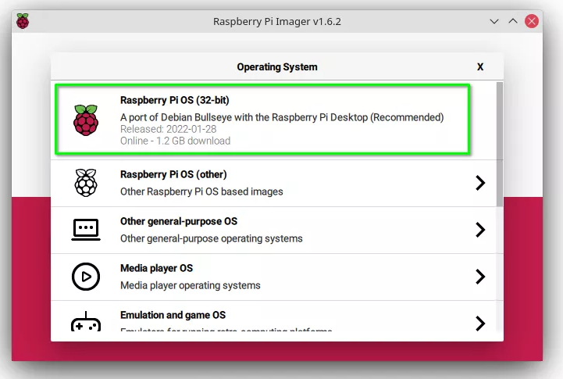Click the 'Operating System' dialog heading
Image resolution: width=563 pixels, height=379 pixels.
[x=277, y=67]
